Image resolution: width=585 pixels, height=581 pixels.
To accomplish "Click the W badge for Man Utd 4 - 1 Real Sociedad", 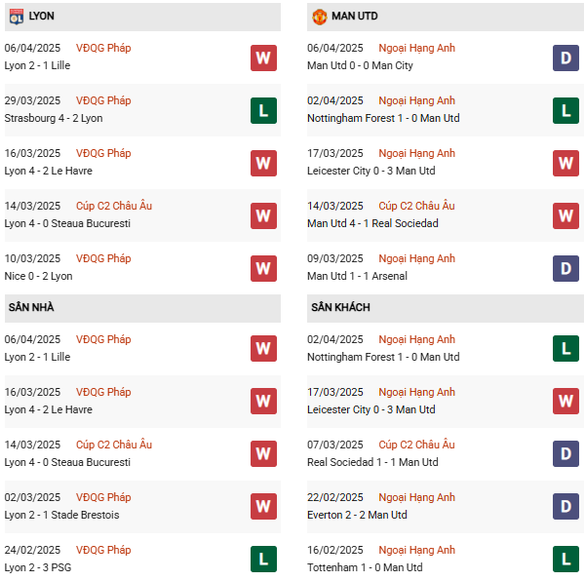I will coord(566,215).
